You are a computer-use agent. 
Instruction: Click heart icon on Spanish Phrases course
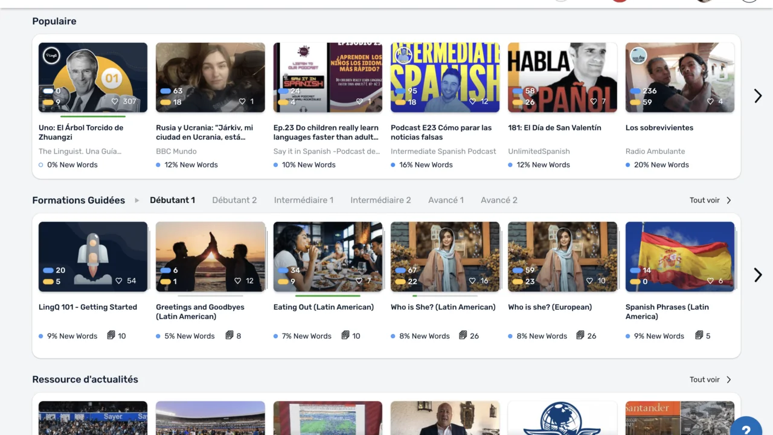(711, 281)
